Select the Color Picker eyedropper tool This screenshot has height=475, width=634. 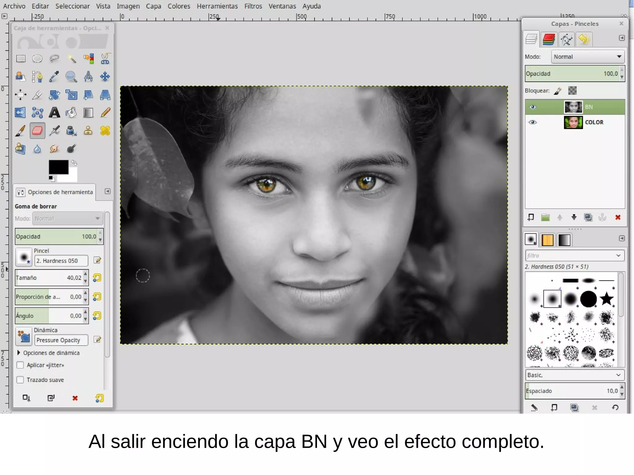point(54,76)
